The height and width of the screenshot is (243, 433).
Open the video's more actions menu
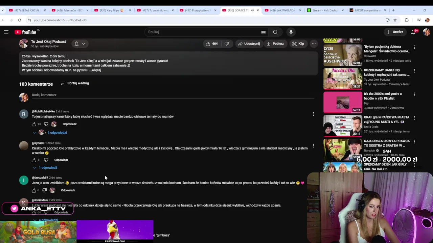[x=314, y=44]
